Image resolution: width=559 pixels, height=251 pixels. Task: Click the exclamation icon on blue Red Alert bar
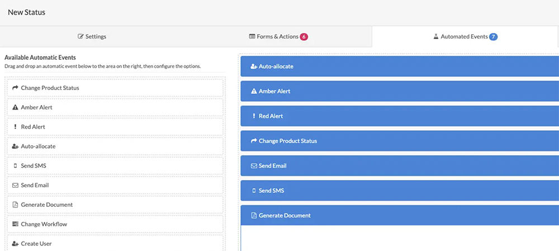pos(254,116)
